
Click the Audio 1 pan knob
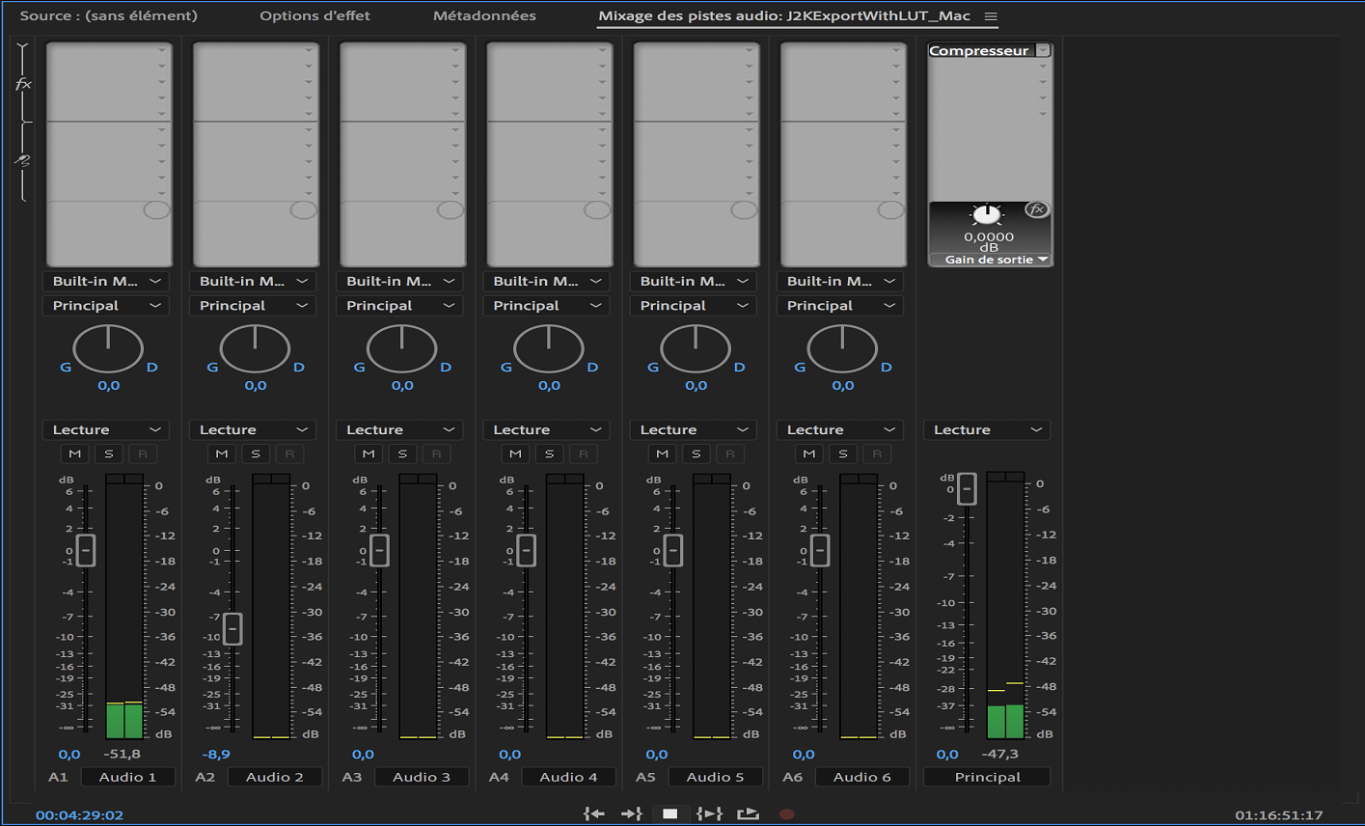(108, 348)
